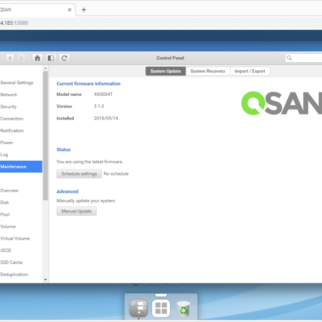Close the QSAN browser tab

click(69, 10)
